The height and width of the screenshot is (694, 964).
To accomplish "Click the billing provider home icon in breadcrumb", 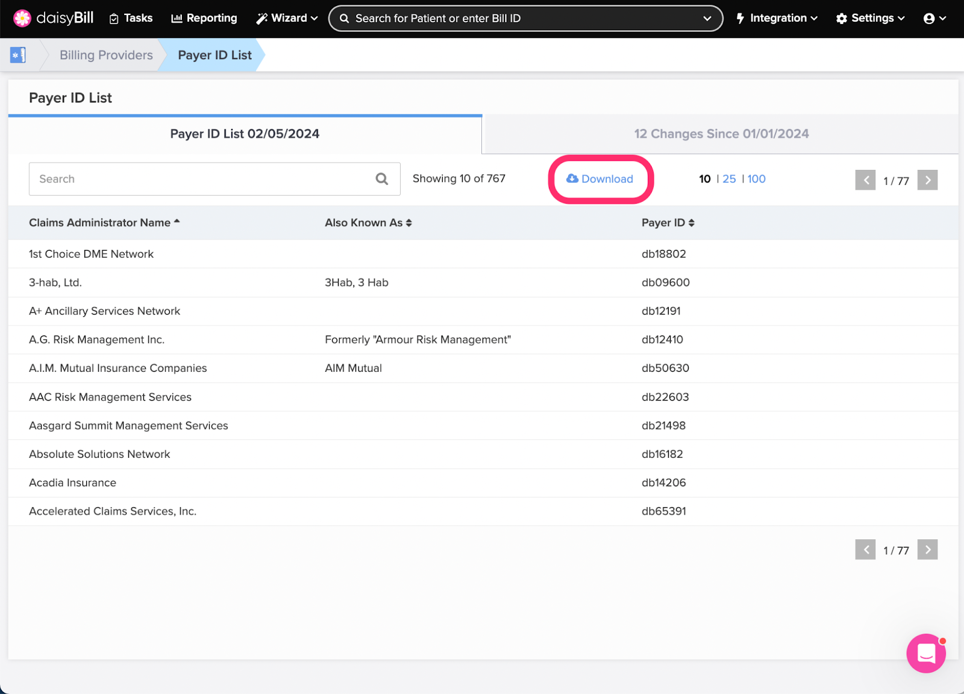I will tap(18, 55).
